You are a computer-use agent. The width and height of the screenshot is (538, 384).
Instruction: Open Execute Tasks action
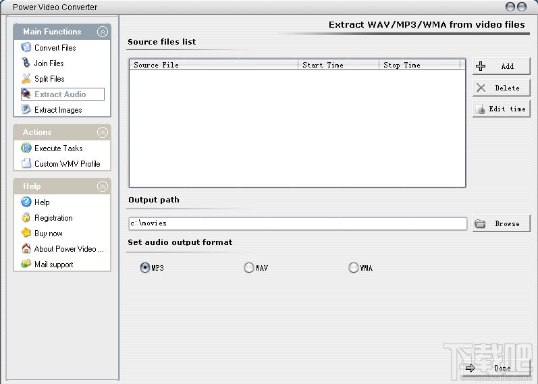[59, 148]
